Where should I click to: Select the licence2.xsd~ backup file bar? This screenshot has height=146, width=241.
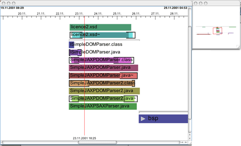tap(102, 35)
